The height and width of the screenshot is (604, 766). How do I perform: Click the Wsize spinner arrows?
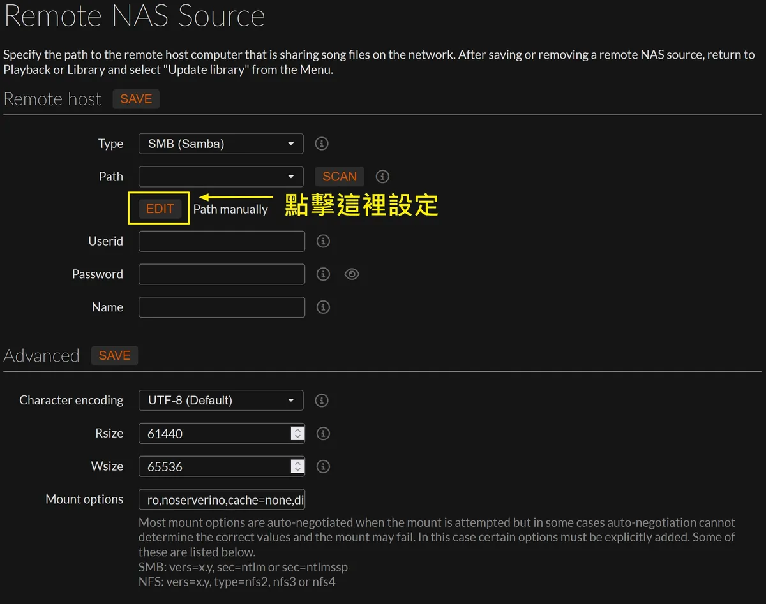tap(297, 467)
